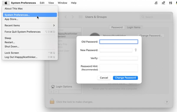
Task: Click the Password Hint text box
Action: (119, 68)
